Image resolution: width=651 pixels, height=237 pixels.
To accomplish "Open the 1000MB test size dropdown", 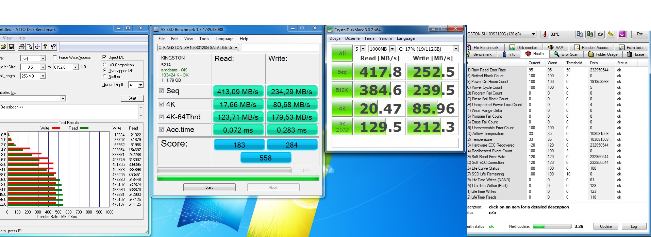I will point(392,49).
